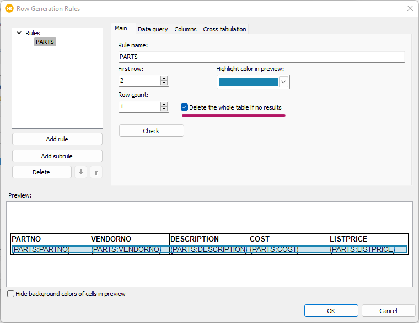Click the Row Generation Rules title icon

(9, 9)
